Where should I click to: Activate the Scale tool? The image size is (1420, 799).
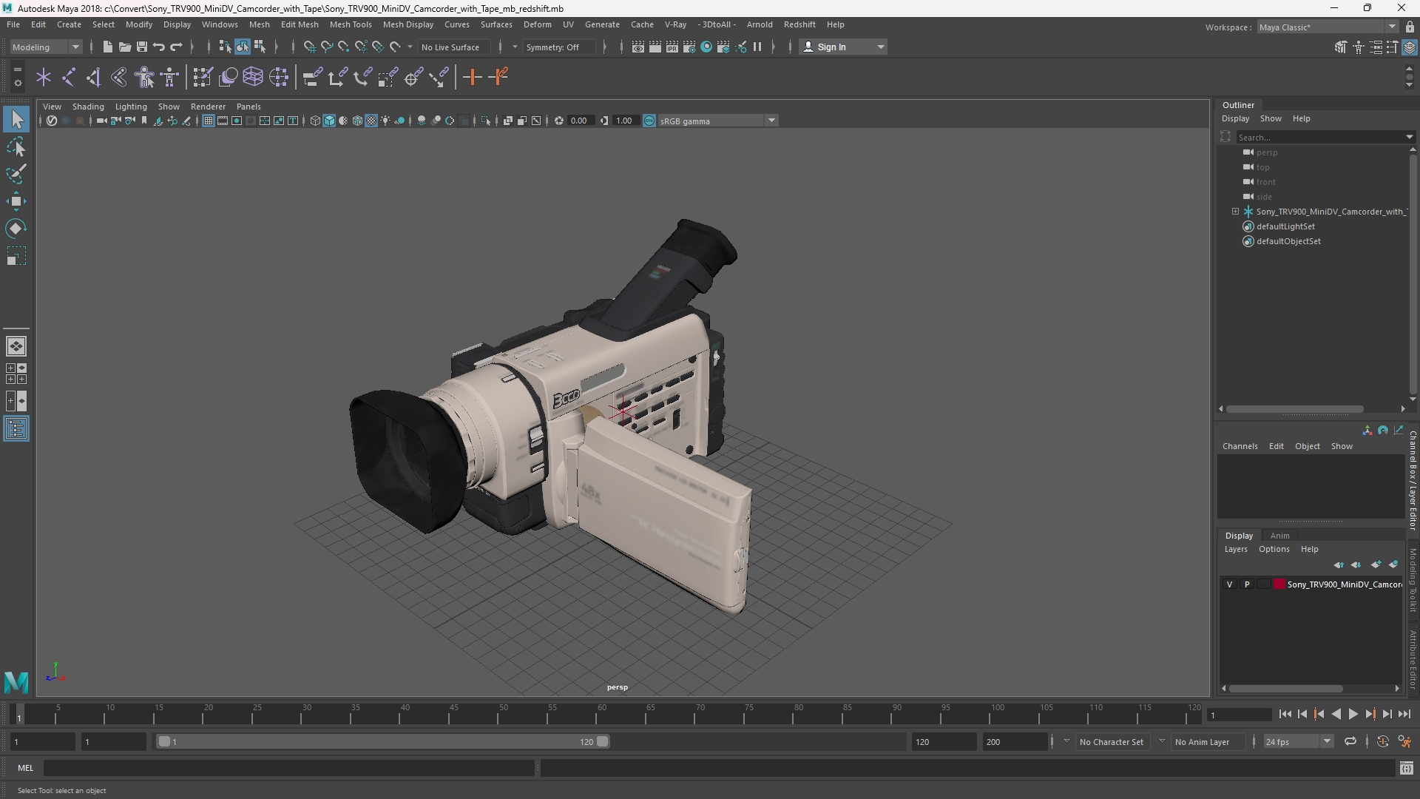pos(16,256)
